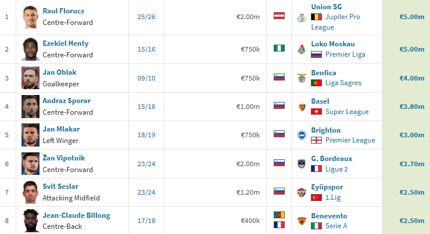Click the Loko Moskau club crest
This screenshot has height=234, width=430.
301,49
